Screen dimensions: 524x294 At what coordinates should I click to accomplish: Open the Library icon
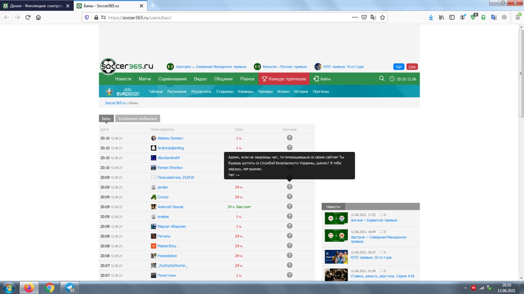click(x=442, y=18)
